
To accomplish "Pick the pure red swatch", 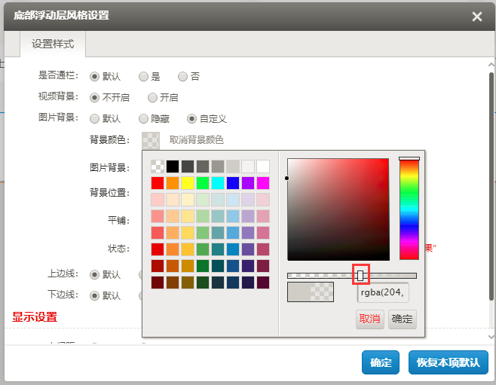I will (x=158, y=183).
